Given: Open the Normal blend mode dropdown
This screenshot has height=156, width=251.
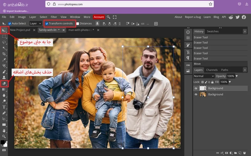Looking at the screenshot, I should (204, 76).
